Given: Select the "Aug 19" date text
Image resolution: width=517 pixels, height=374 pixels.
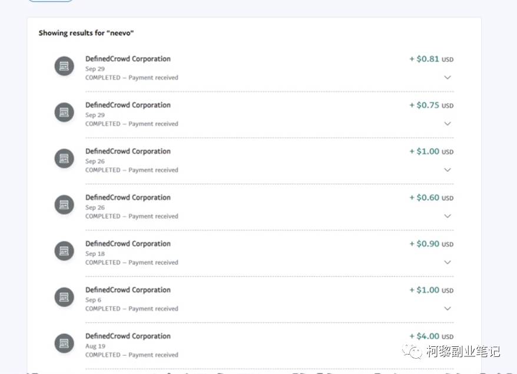Looking at the screenshot, I should [x=95, y=346].
